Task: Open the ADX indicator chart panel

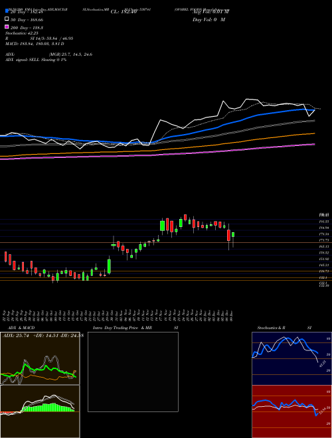Action: 40,358
